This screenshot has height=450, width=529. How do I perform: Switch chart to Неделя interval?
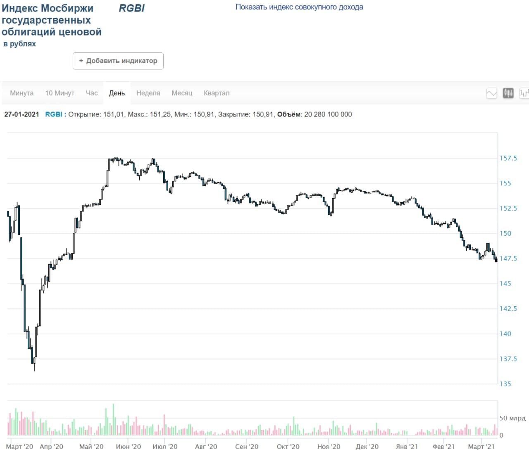tap(148, 93)
